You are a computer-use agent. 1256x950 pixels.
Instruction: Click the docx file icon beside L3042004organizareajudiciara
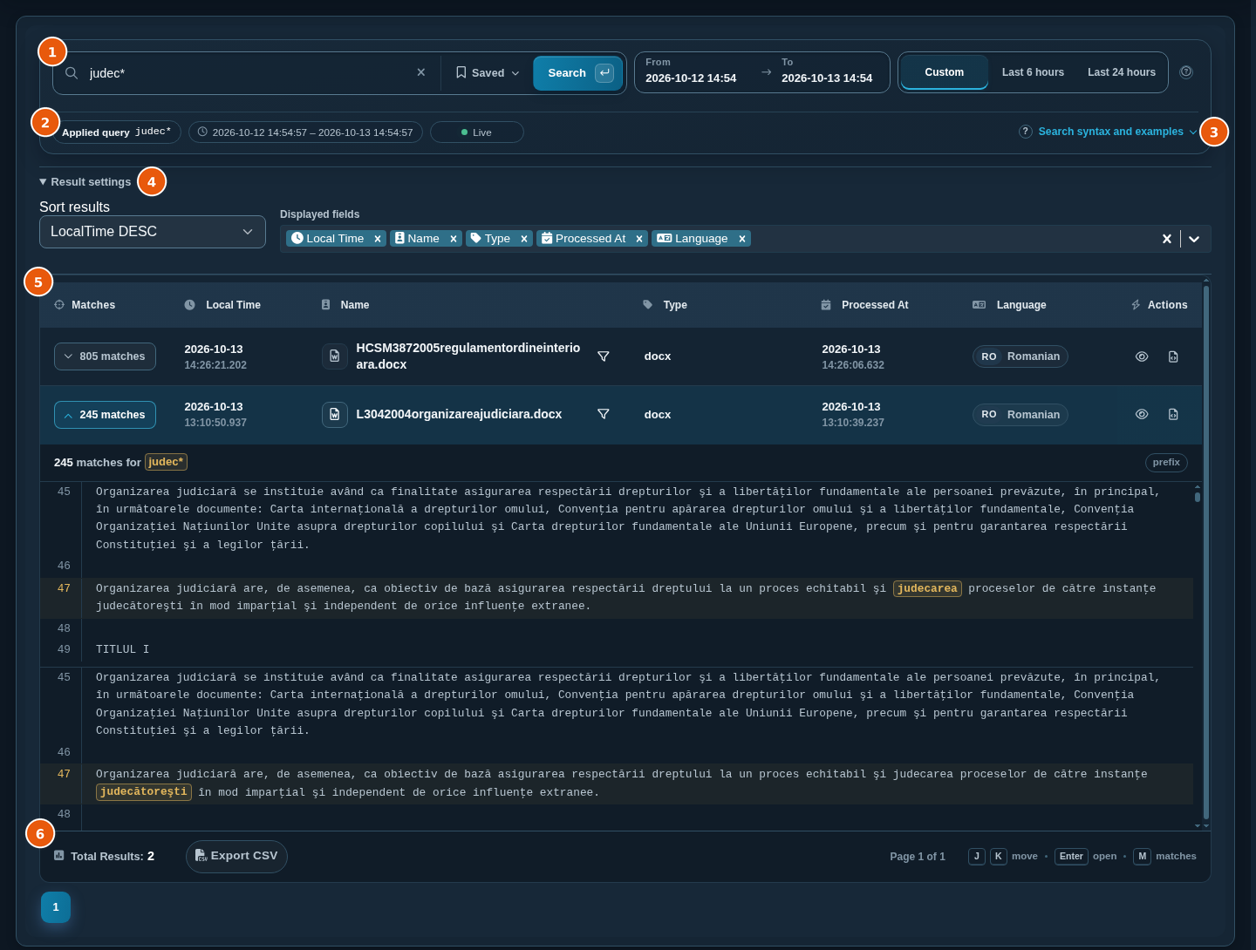tap(335, 415)
